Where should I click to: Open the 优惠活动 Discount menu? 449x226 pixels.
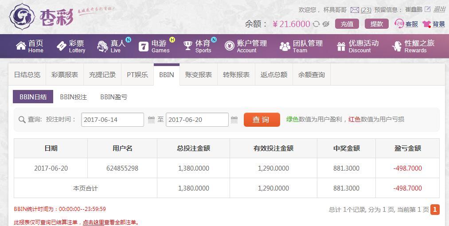[358, 46]
